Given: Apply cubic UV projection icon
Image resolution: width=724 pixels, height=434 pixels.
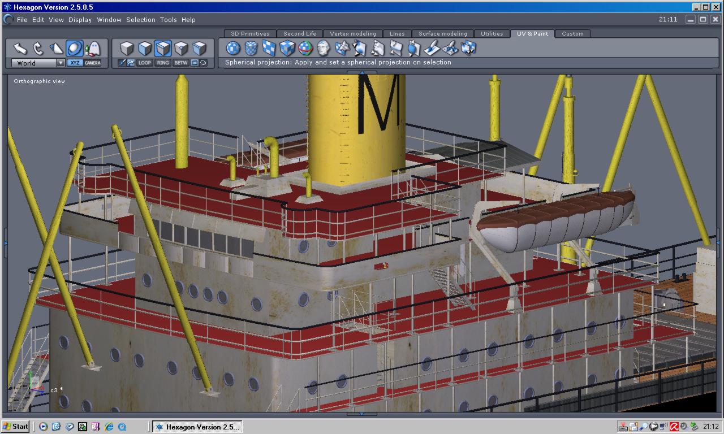Looking at the screenshot, I should (287, 48).
